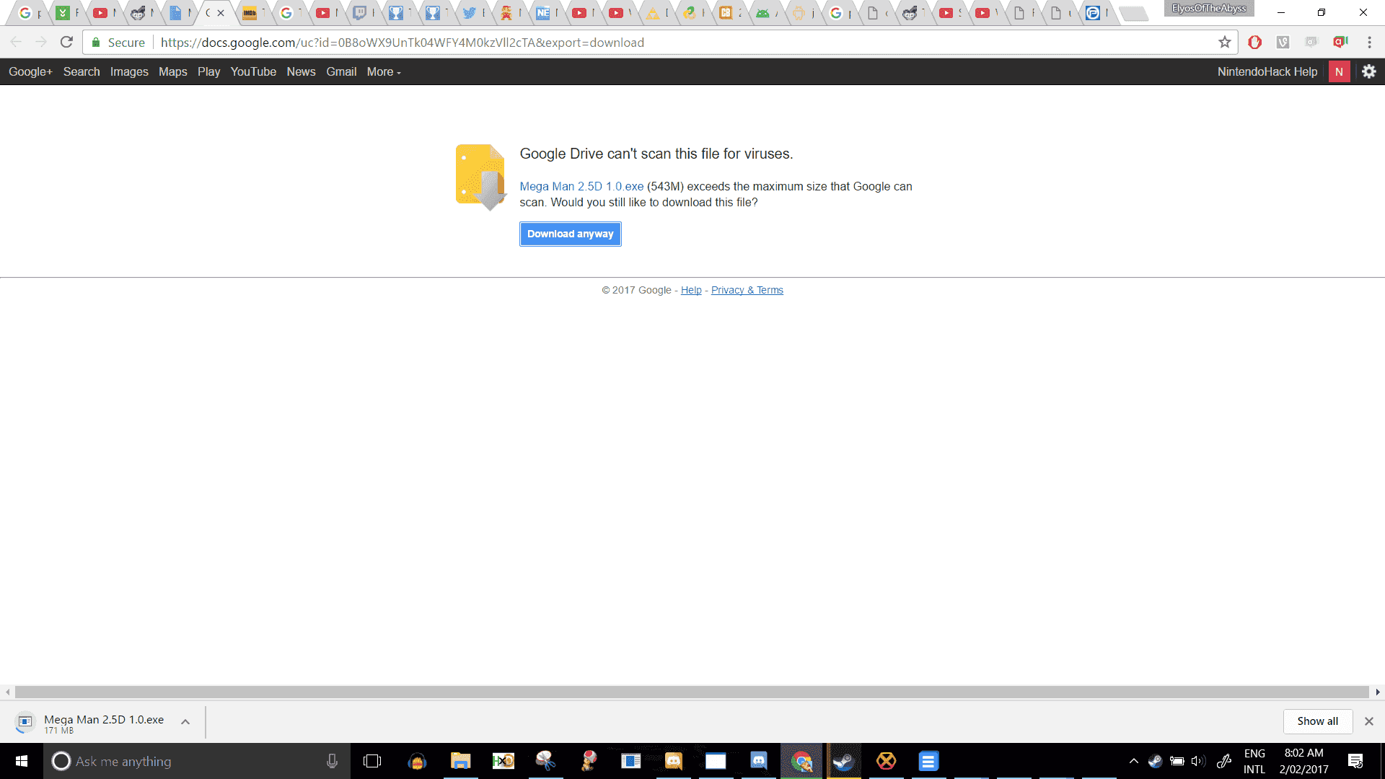The image size is (1385, 779).
Task: Click the volume icon in system tray
Action: pyautogui.click(x=1198, y=761)
